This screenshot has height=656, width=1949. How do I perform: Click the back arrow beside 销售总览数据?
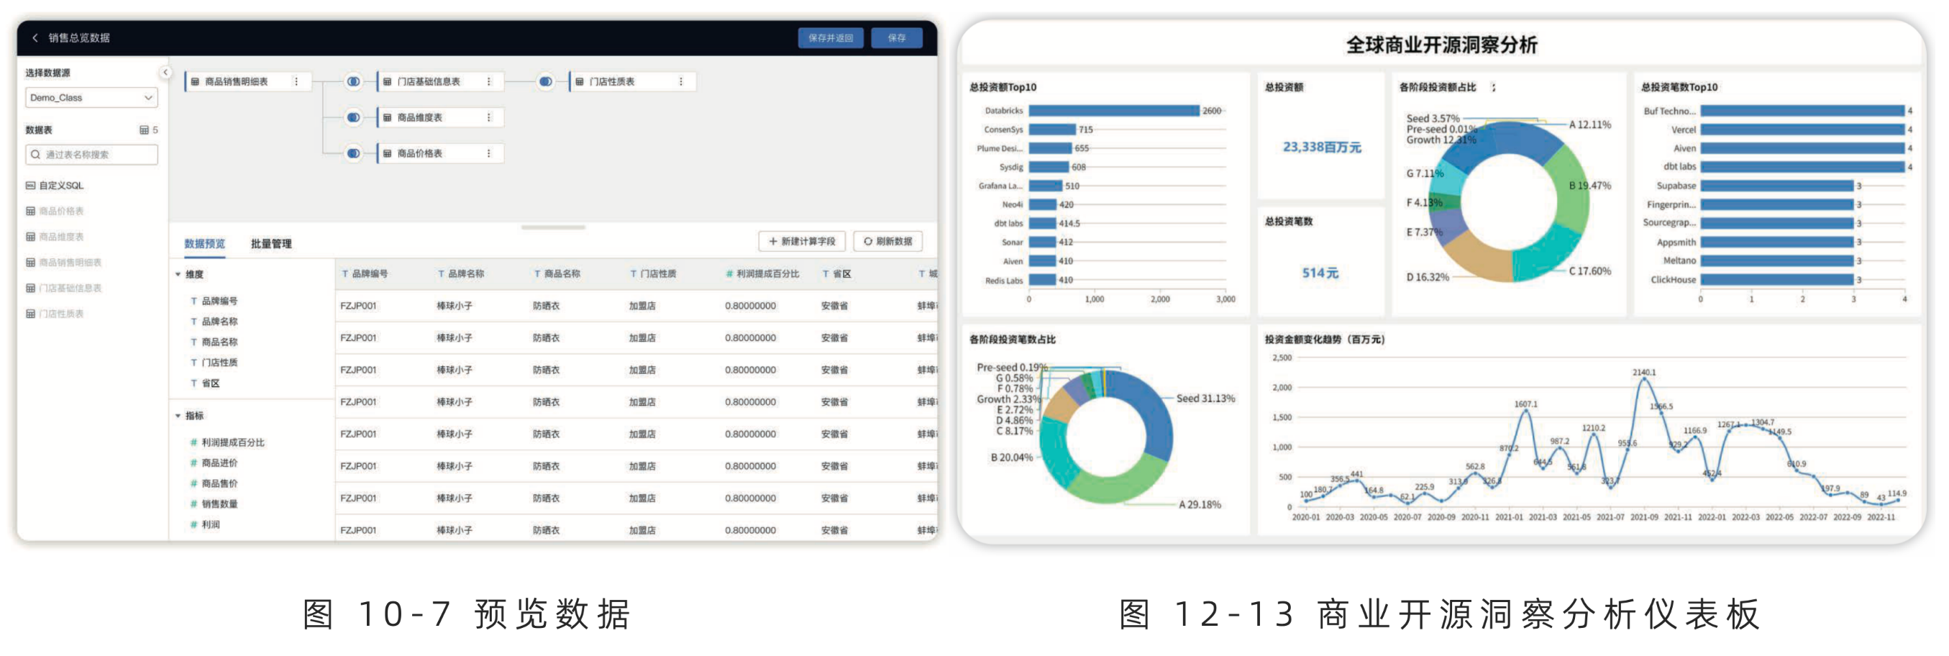point(35,38)
